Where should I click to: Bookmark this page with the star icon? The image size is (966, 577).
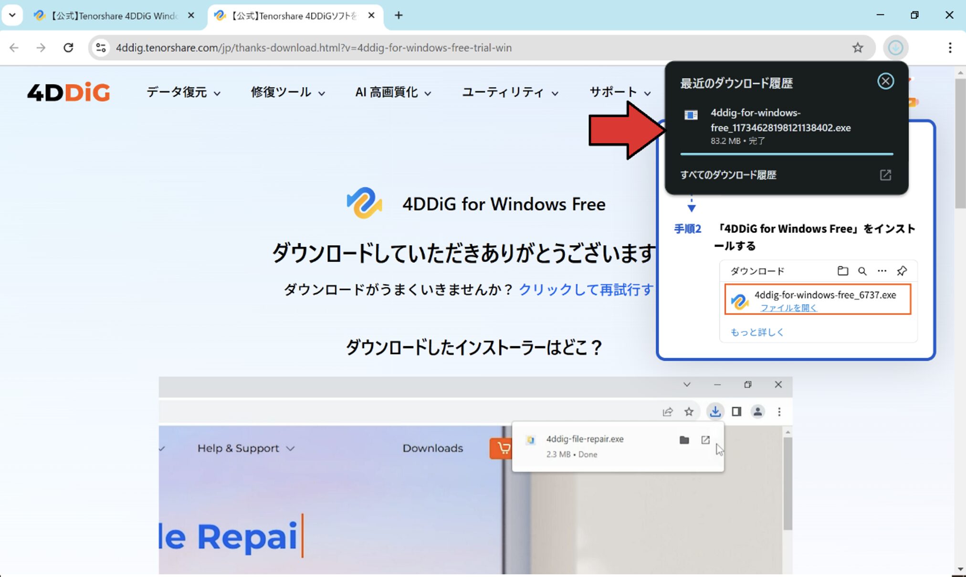[x=858, y=48]
